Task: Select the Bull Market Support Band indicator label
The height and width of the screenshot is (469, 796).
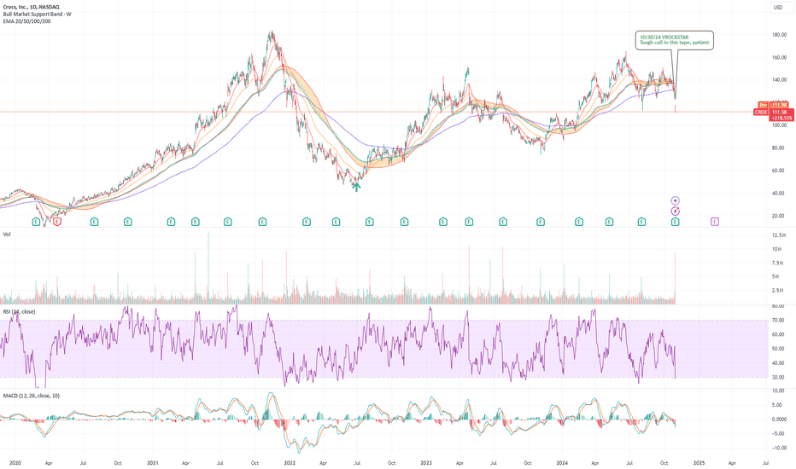Action: coord(37,14)
